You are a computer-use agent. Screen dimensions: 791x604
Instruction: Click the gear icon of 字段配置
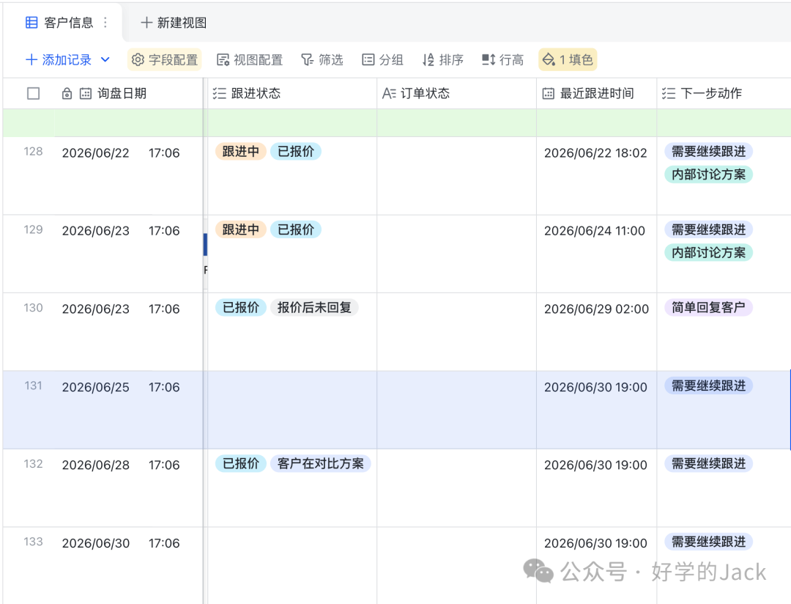click(138, 59)
